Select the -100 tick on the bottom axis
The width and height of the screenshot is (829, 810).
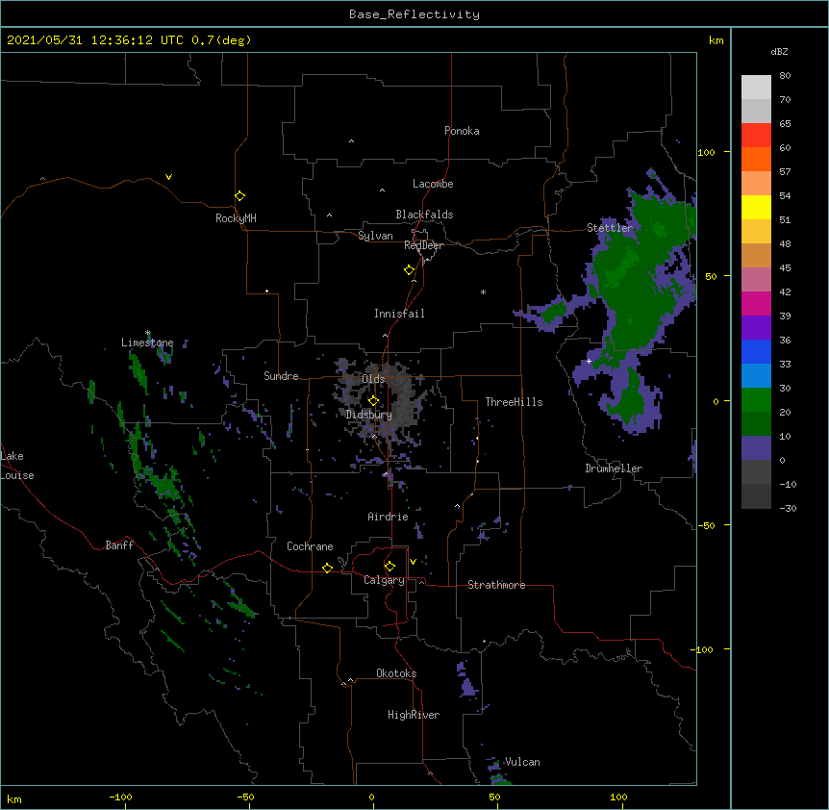pyautogui.click(x=120, y=797)
